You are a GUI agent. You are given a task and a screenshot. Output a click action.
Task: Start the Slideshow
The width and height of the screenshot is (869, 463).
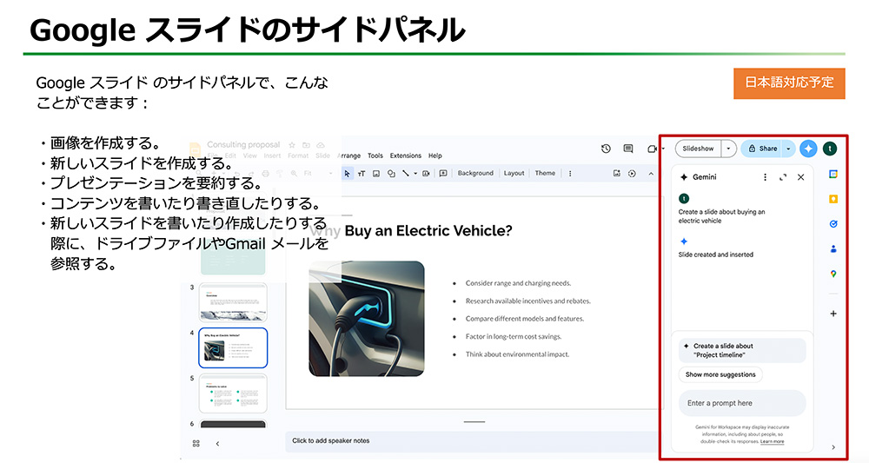[699, 149]
